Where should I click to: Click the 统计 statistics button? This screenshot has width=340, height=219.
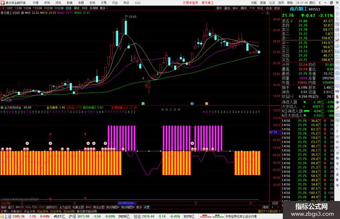pyautogui.click(x=235, y=8)
